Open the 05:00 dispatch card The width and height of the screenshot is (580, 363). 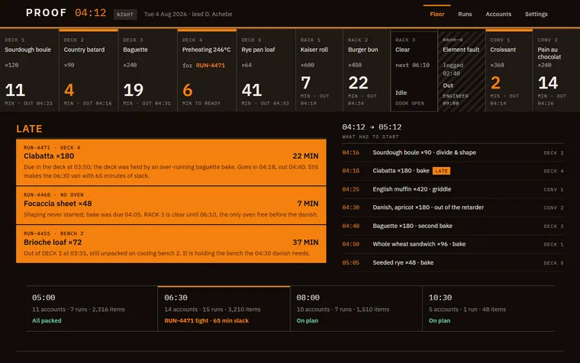tap(92, 308)
